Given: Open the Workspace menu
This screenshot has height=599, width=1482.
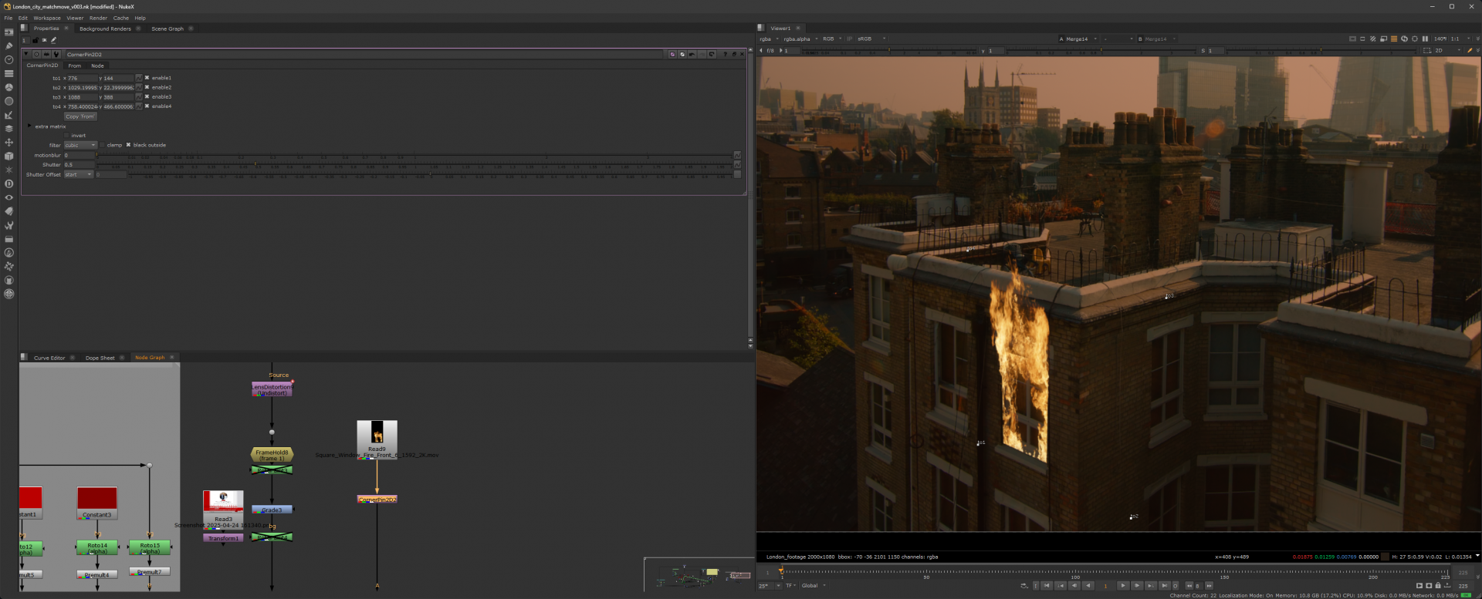Looking at the screenshot, I should (46, 18).
